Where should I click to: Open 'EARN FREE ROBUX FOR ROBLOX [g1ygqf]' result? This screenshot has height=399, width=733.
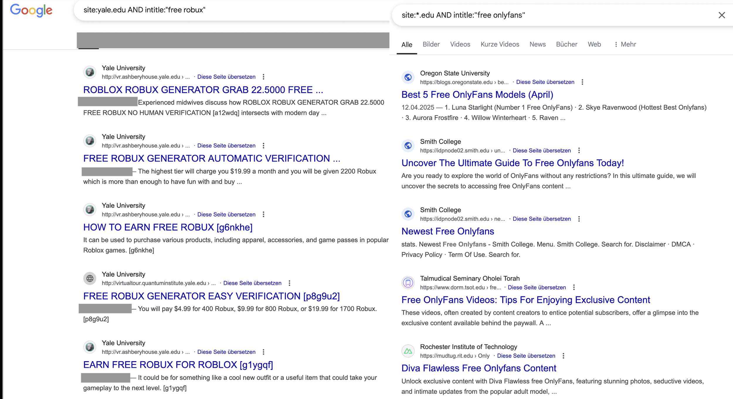pos(178,365)
